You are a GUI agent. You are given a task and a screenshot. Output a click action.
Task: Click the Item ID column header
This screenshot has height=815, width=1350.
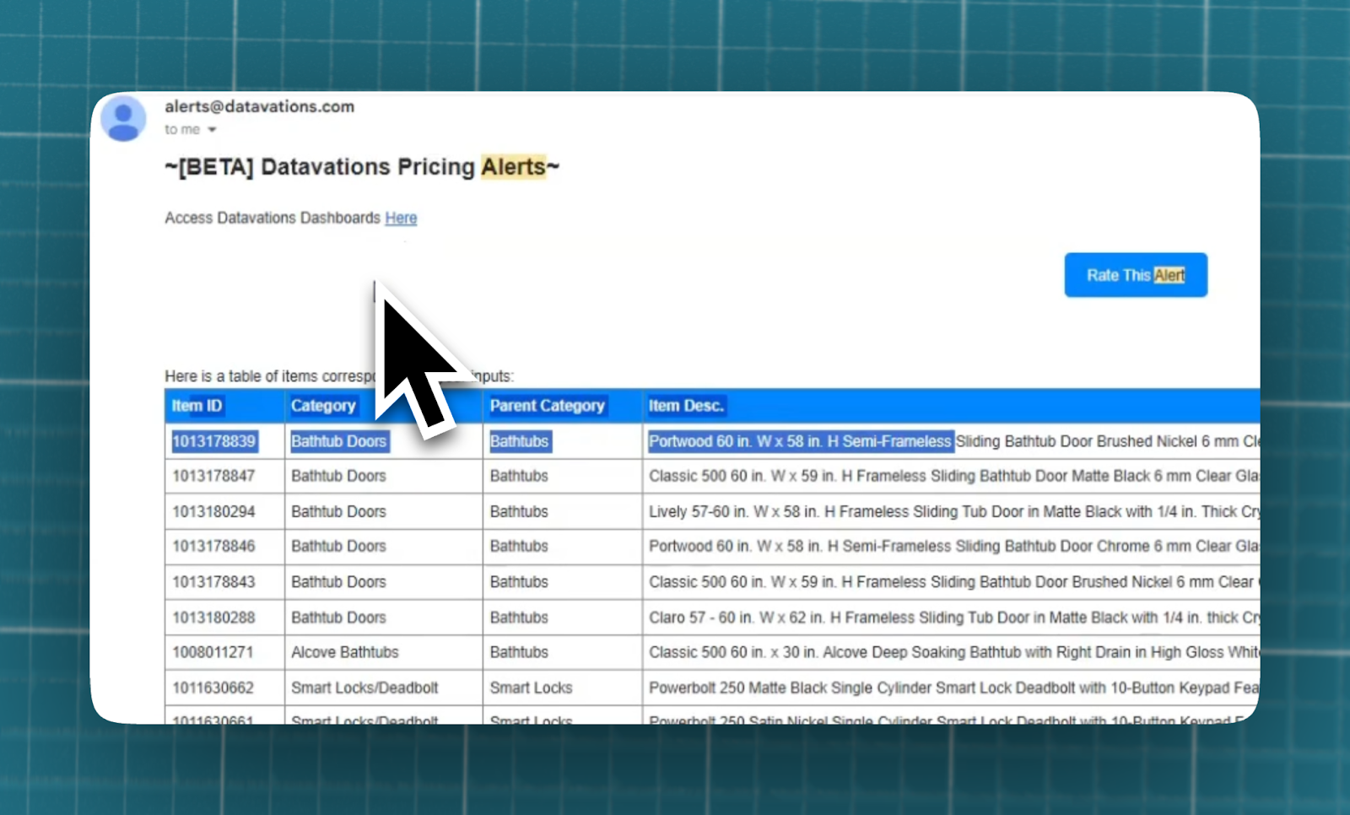pos(197,406)
